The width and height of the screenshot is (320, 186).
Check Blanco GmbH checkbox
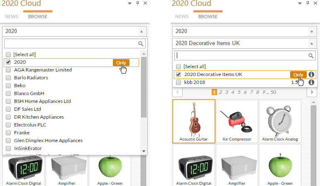[x=8, y=93]
